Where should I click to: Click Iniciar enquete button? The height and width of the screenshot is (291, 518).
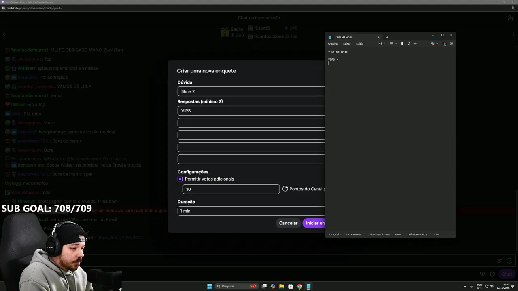pos(314,223)
